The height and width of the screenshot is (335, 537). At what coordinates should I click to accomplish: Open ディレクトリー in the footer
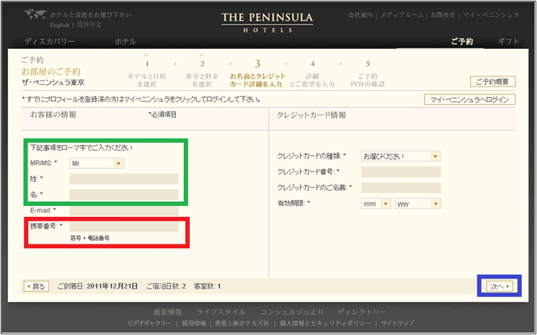362,312
